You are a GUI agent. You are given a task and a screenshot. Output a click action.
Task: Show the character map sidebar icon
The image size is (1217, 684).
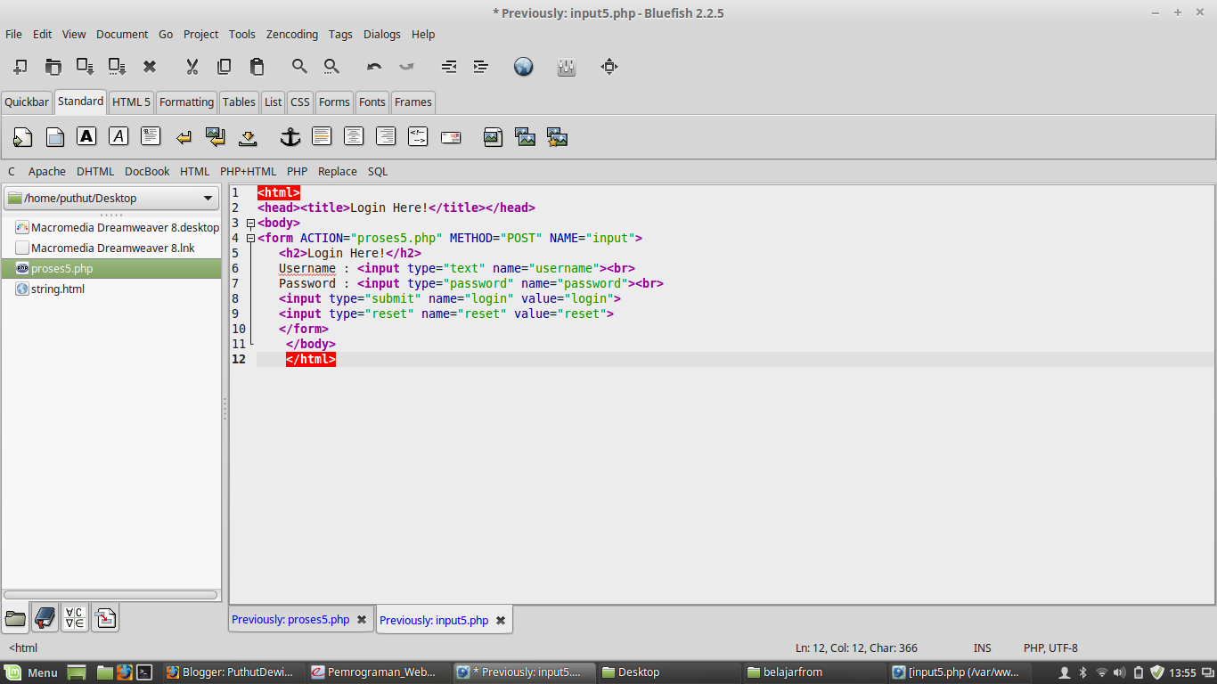click(75, 618)
